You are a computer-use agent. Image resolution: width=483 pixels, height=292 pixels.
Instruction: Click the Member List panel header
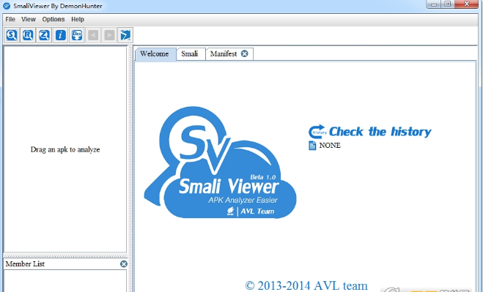tap(65, 264)
